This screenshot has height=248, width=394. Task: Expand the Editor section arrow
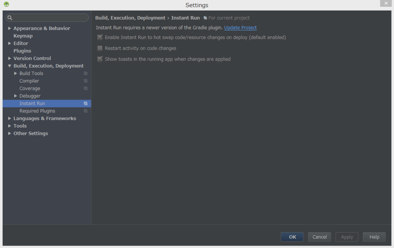(x=10, y=43)
